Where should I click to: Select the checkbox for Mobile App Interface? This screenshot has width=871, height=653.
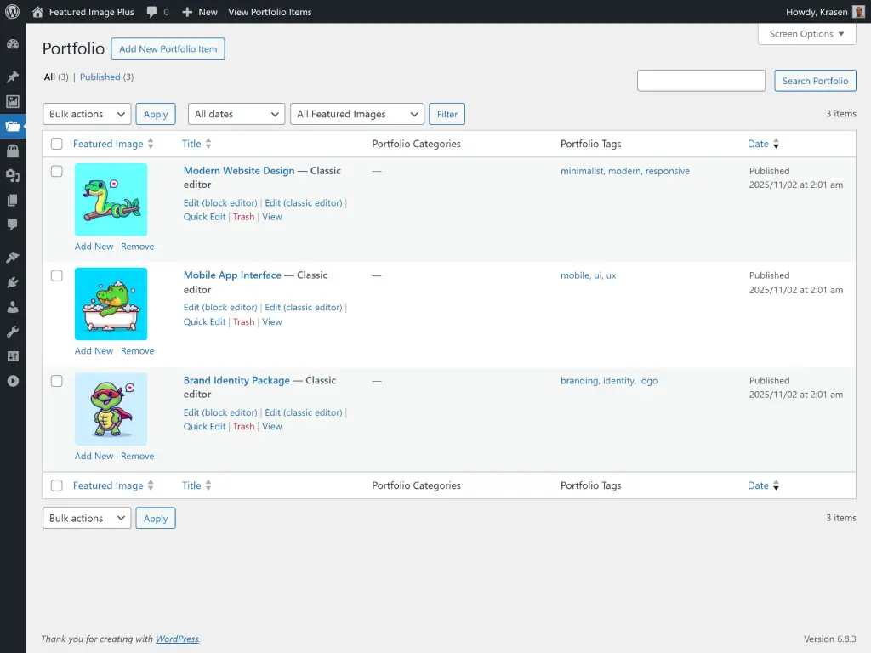tap(56, 275)
